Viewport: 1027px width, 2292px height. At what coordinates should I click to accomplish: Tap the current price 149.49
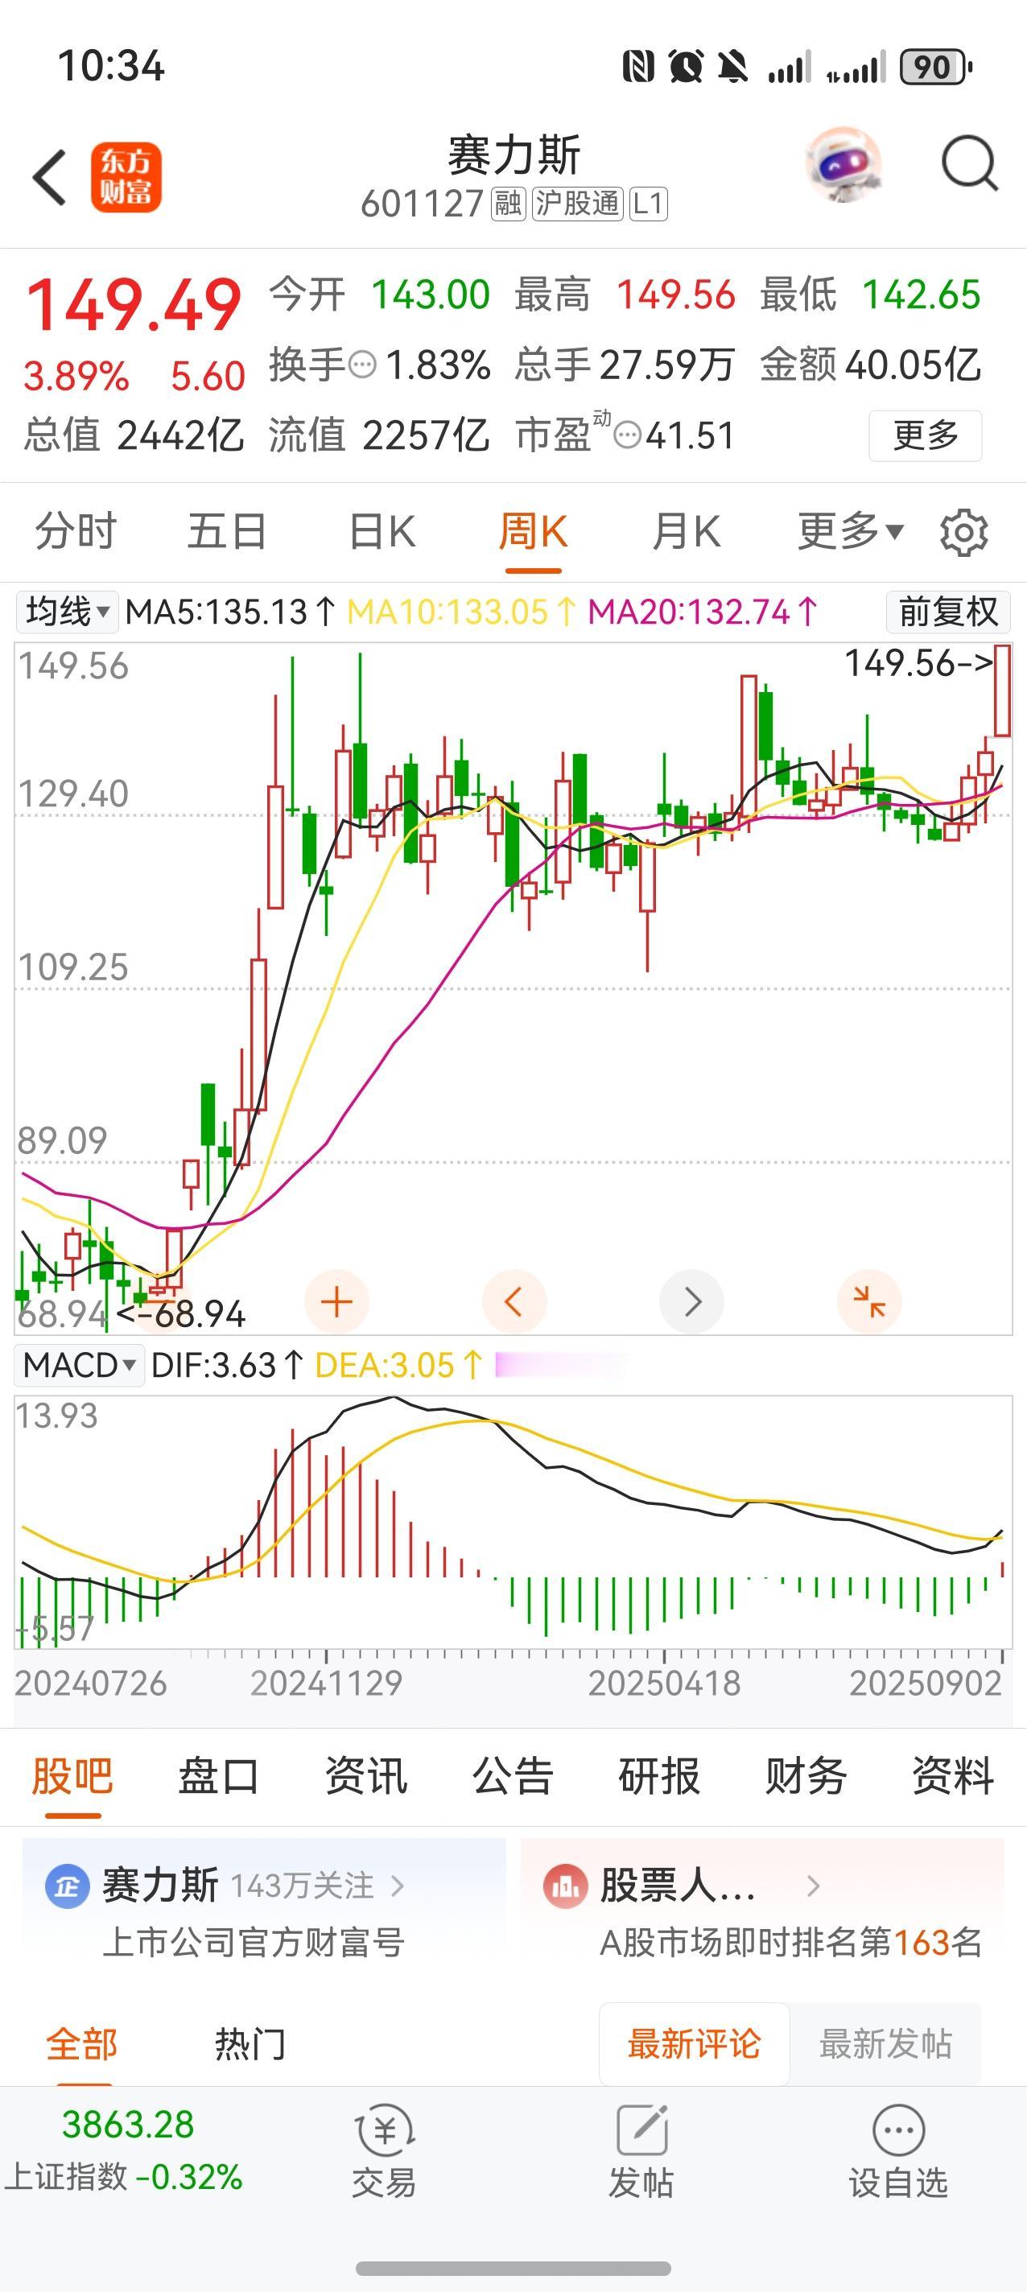tap(134, 305)
